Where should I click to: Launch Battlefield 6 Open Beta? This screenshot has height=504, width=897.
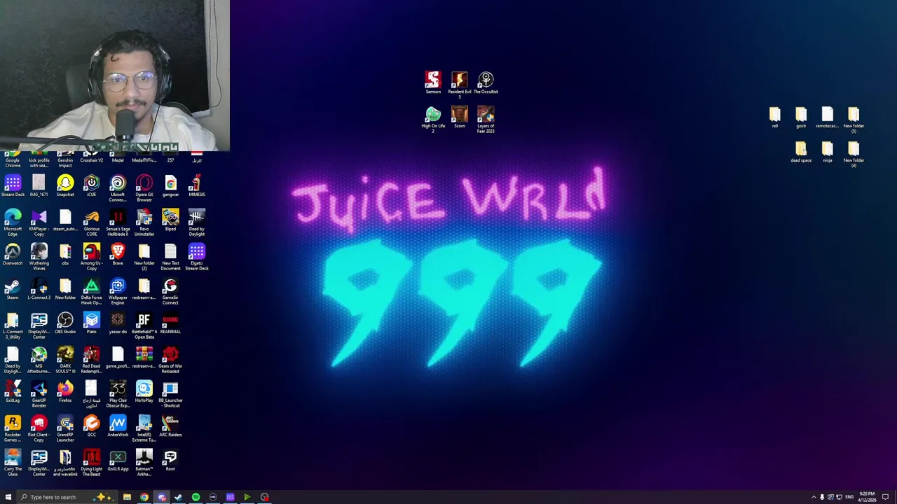tap(144, 325)
